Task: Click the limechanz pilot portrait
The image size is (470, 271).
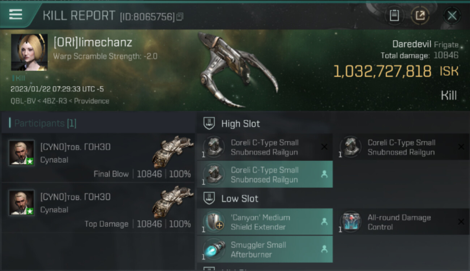Action: pos(29,52)
